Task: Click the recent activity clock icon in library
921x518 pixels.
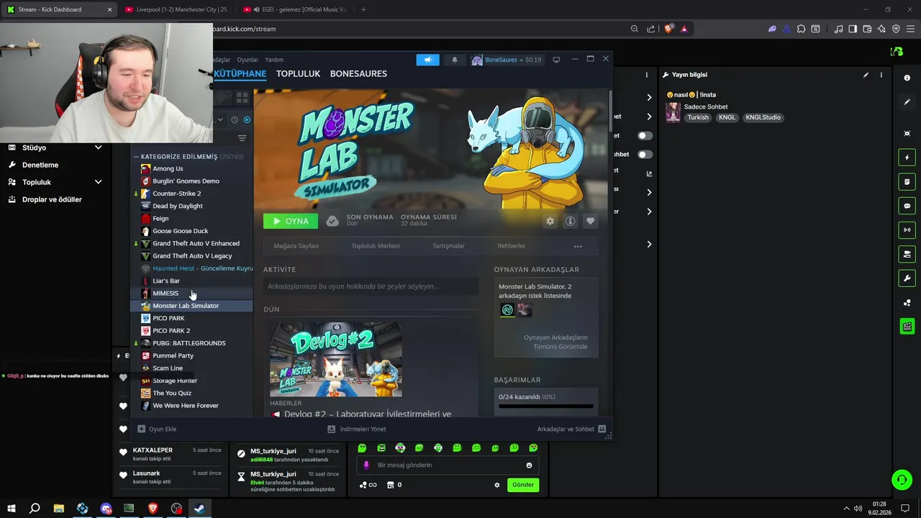Action: [x=234, y=120]
